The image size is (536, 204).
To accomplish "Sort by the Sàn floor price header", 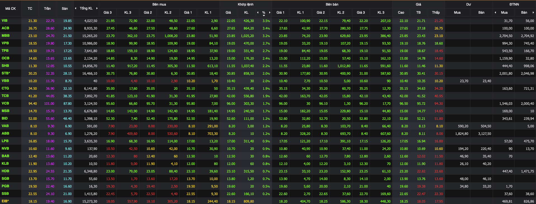I will click(x=65, y=9).
